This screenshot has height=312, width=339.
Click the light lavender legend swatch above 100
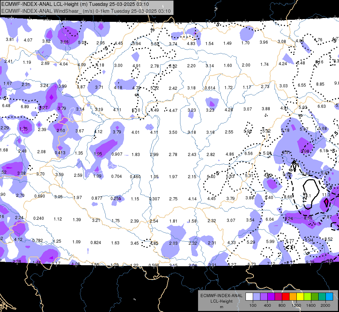click(257, 297)
